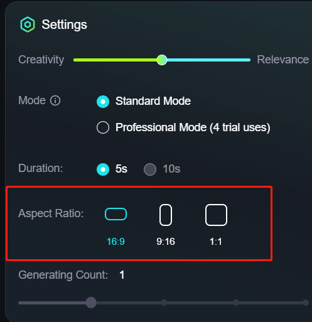
Task: Select the 16:9 landscape ratio icon
Action: (116, 214)
